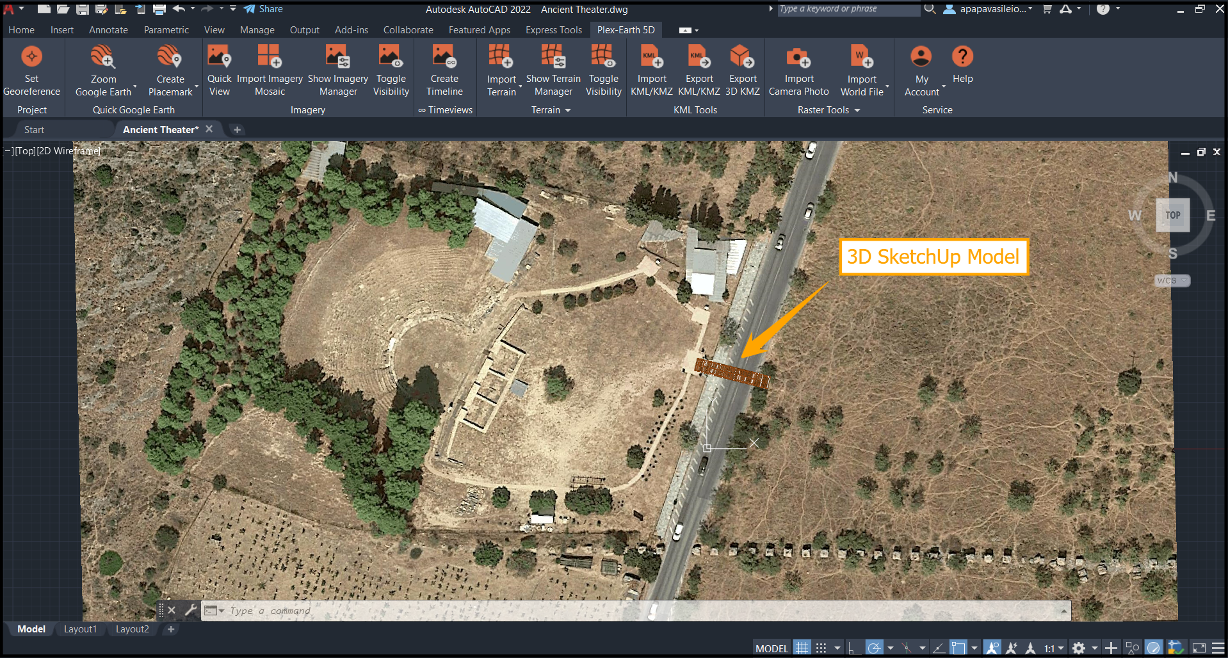Toggle polar tracking in status bar

click(874, 648)
